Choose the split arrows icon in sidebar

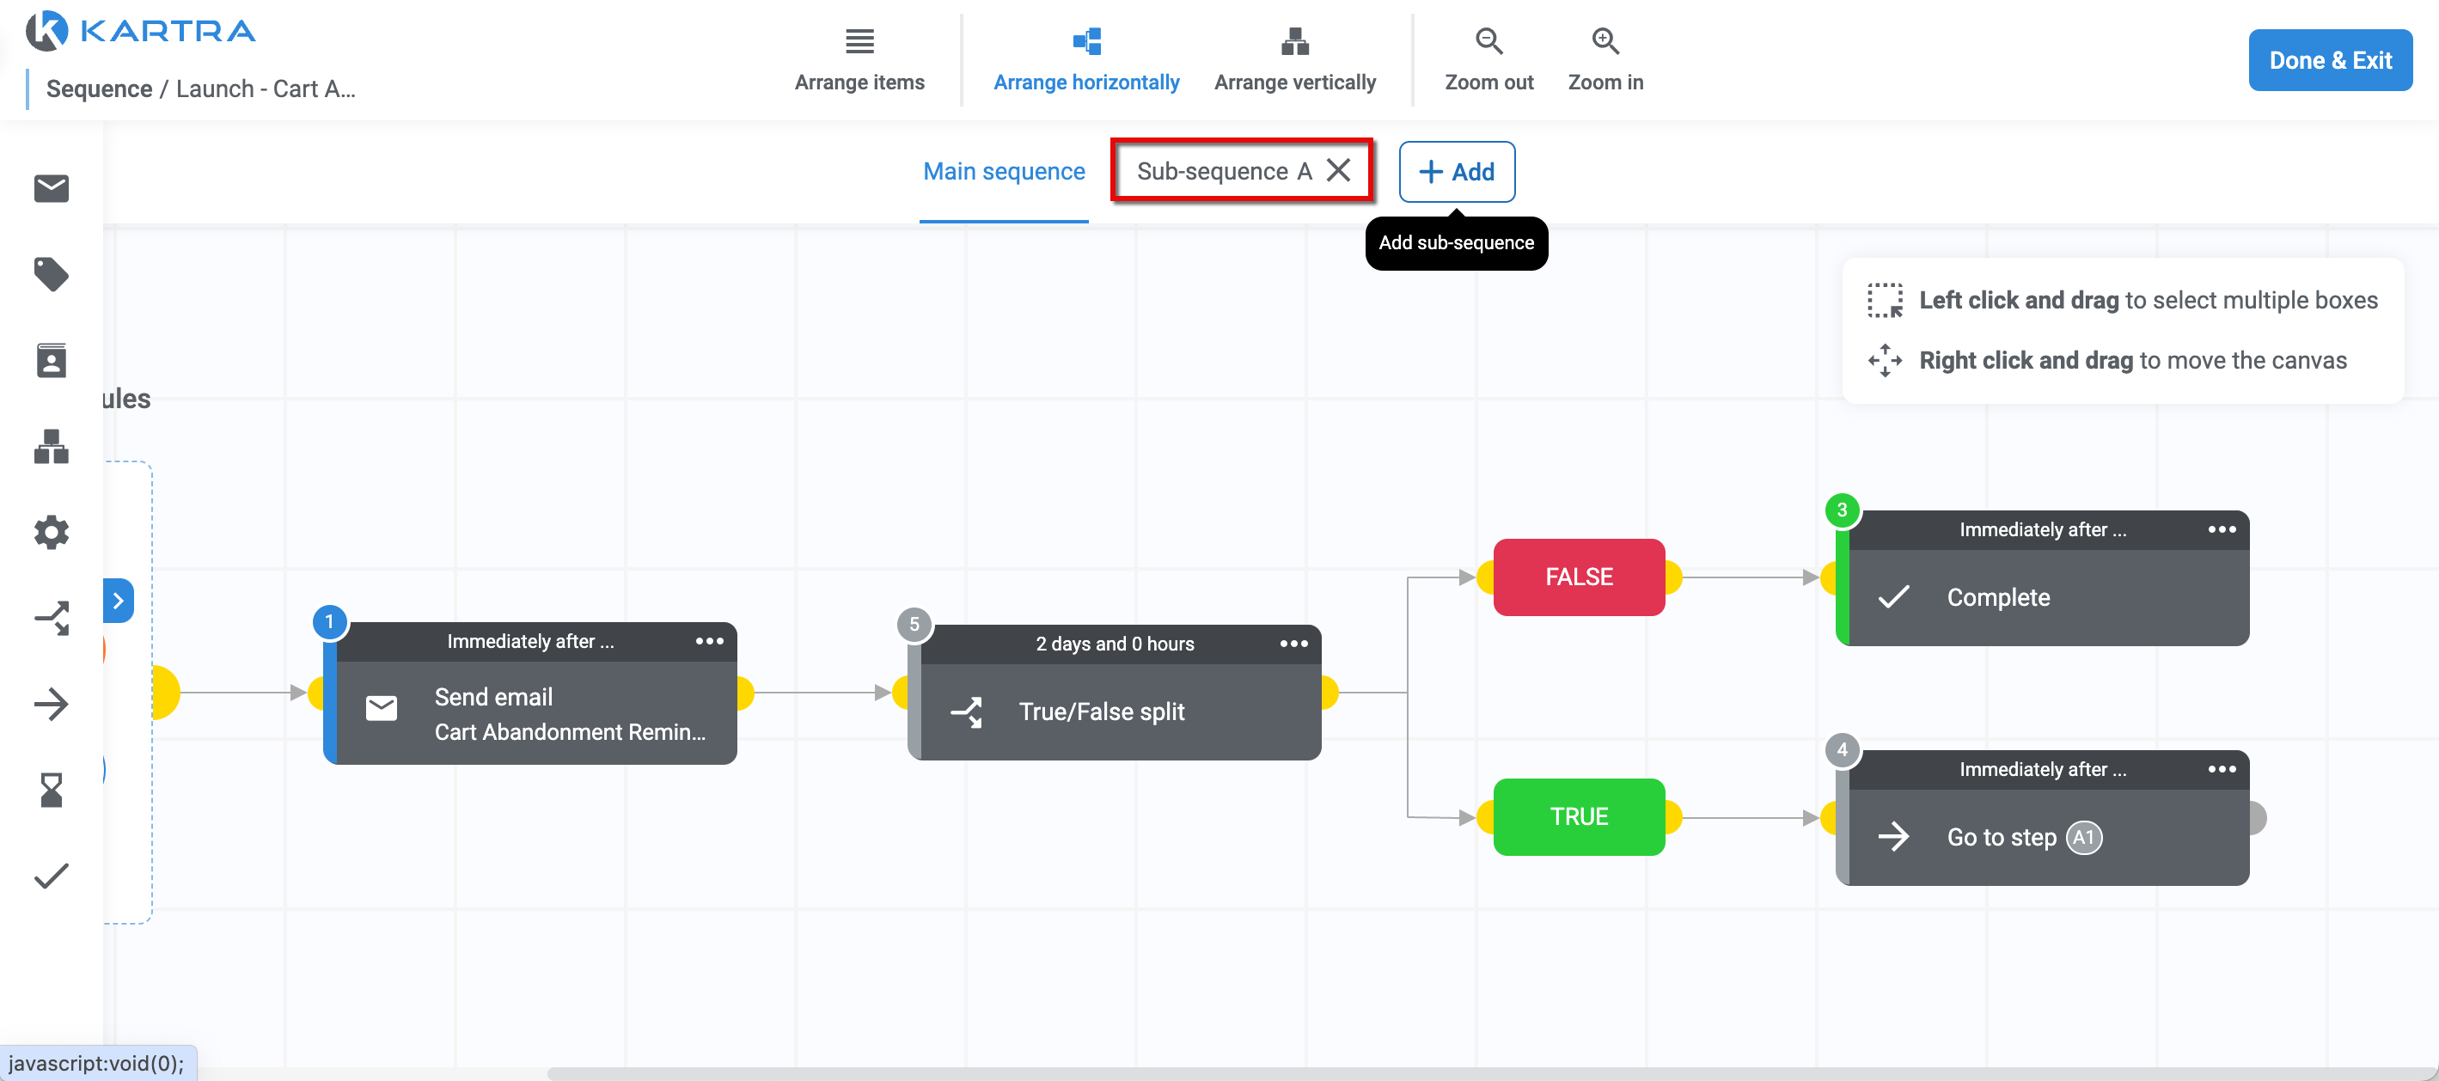[51, 618]
